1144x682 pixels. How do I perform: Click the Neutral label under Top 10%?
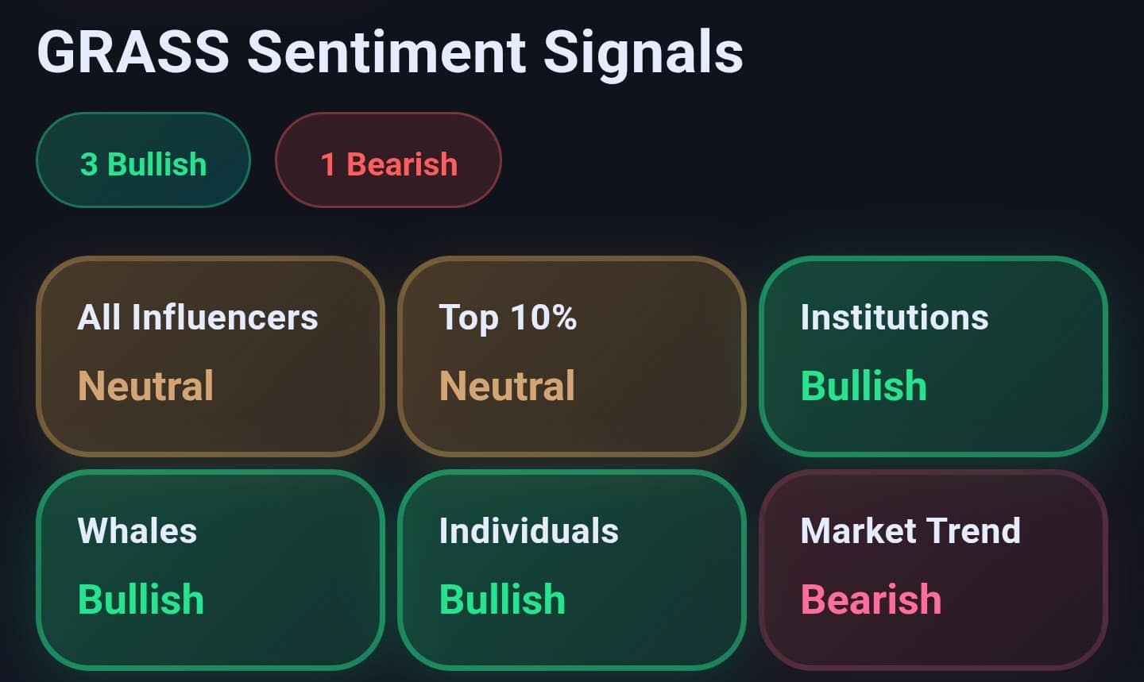pyautogui.click(x=507, y=386)
